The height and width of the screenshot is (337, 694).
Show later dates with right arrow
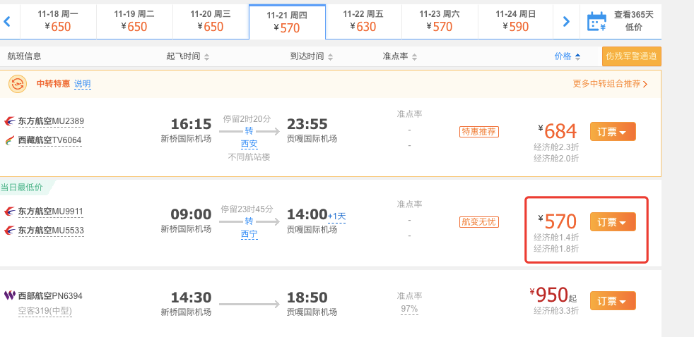coord(566,21)
